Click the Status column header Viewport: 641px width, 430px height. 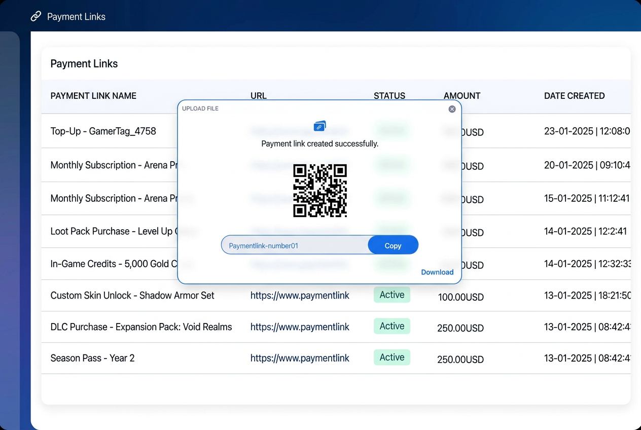point(389,96)
